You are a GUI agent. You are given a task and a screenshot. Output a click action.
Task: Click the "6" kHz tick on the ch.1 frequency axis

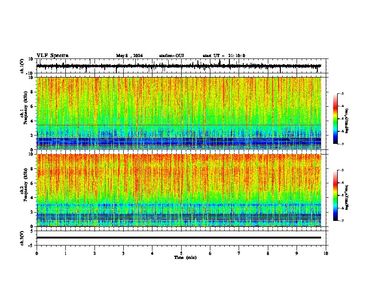(x=32, y=107)
